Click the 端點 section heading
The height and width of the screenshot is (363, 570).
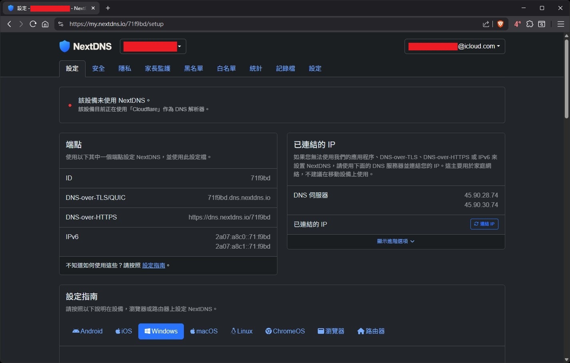74,144
